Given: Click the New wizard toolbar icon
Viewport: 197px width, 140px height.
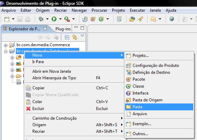Looking at the screenshot, I should point(7,19).
